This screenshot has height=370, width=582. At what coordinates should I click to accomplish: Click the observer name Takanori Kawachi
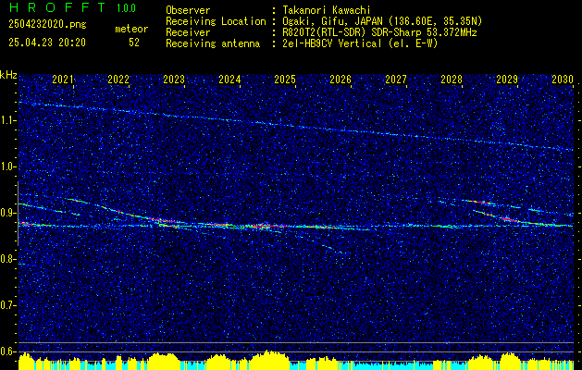tap(326, 10)
